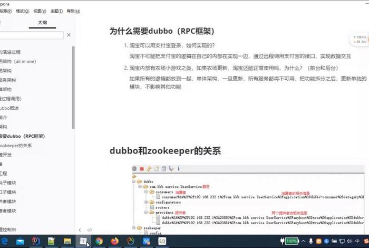369x248 pixels.
Task: Toggle the 中 input method indicator
Action: coord(357,241)
